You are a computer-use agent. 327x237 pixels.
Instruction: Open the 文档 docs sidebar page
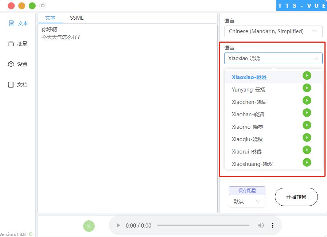point(18,85)
